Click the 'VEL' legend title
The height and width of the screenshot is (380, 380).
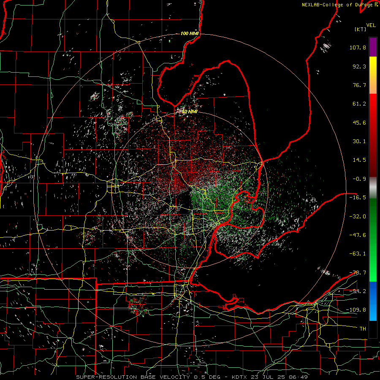371,25
